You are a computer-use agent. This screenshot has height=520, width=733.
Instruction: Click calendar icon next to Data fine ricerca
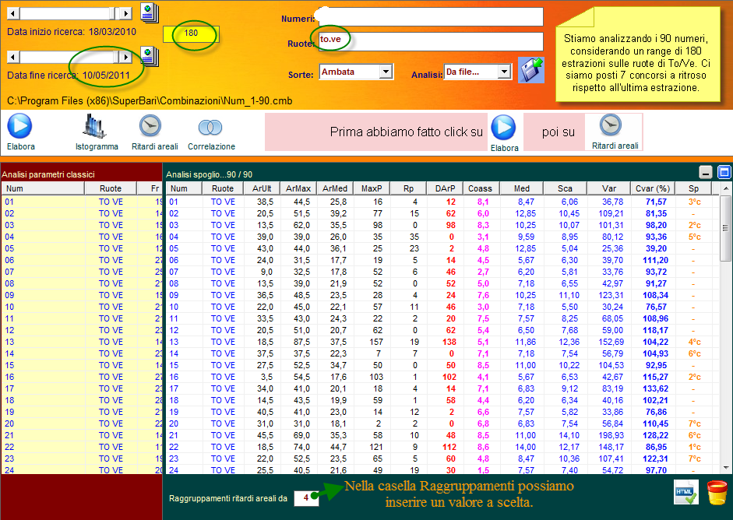(x=150, y=57)
